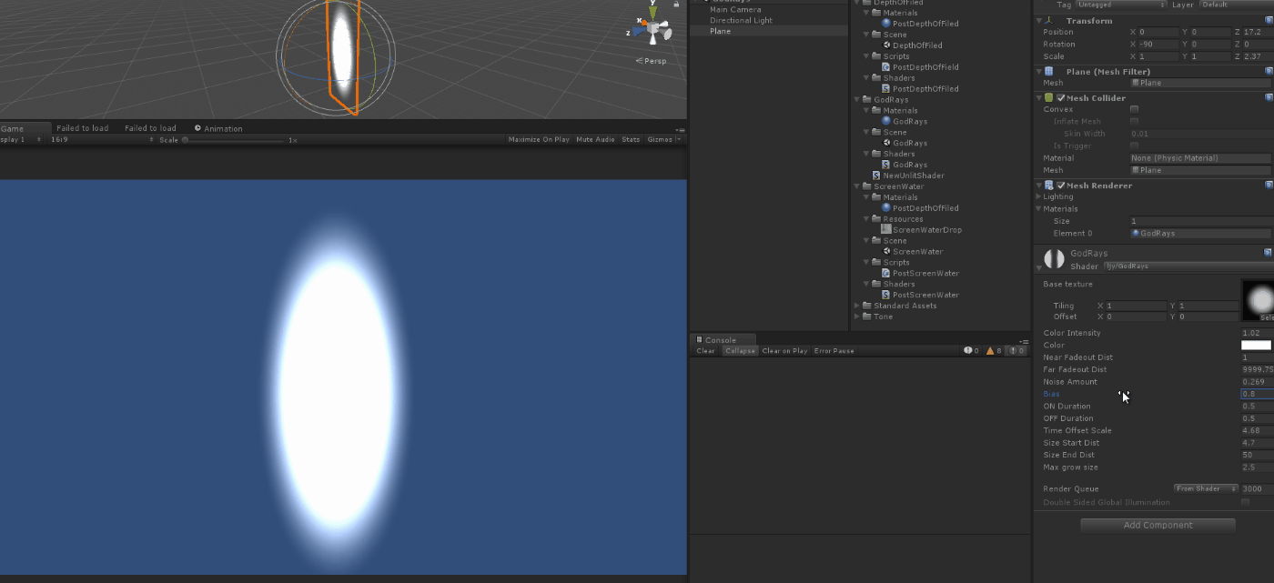
Task: Select PostDepthOfFiled shader under DepthOfFiled Shaders
Action: (920, 89)
